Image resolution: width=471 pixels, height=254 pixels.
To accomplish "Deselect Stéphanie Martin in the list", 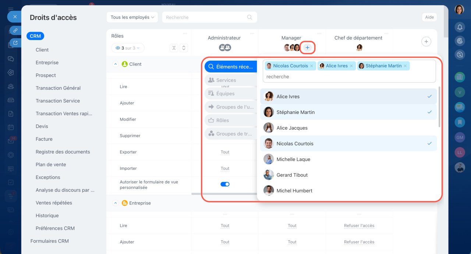I will pos(348,112).
